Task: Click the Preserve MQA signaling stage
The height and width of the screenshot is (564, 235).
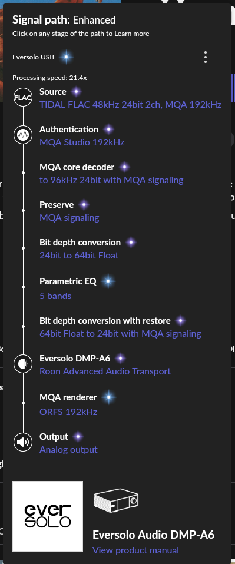Action: coord(69,218)
